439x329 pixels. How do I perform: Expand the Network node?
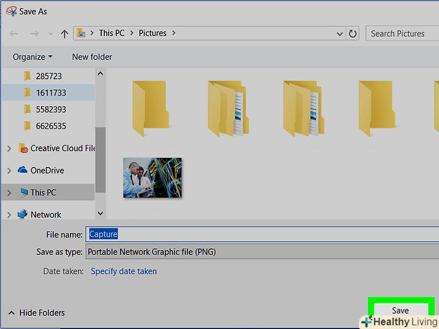[9, 215]
